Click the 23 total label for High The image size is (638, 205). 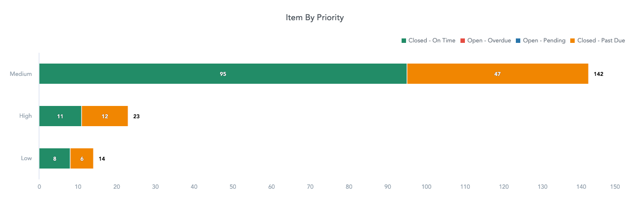pyautogui.click(x=137, y=116)
